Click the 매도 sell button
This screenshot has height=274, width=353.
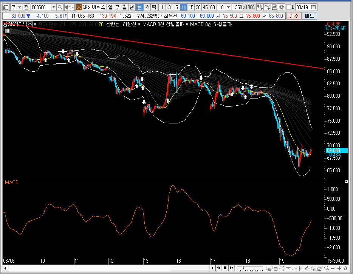(x=309, y=16)
